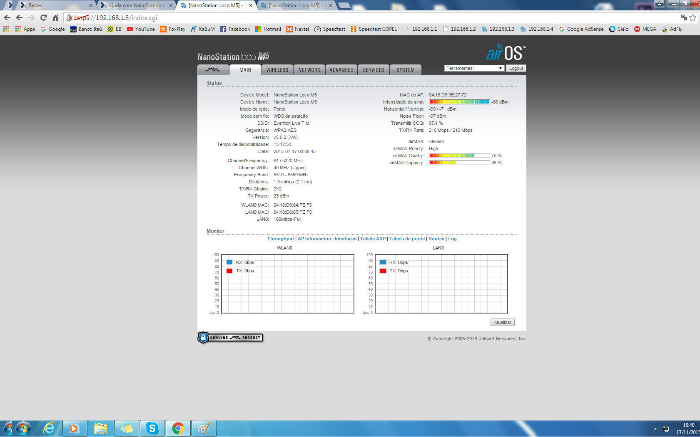Open the Ubiquiti logo tab in airOS
The width and height of the screenshot is (700, 437).
[x=213, y=70]
